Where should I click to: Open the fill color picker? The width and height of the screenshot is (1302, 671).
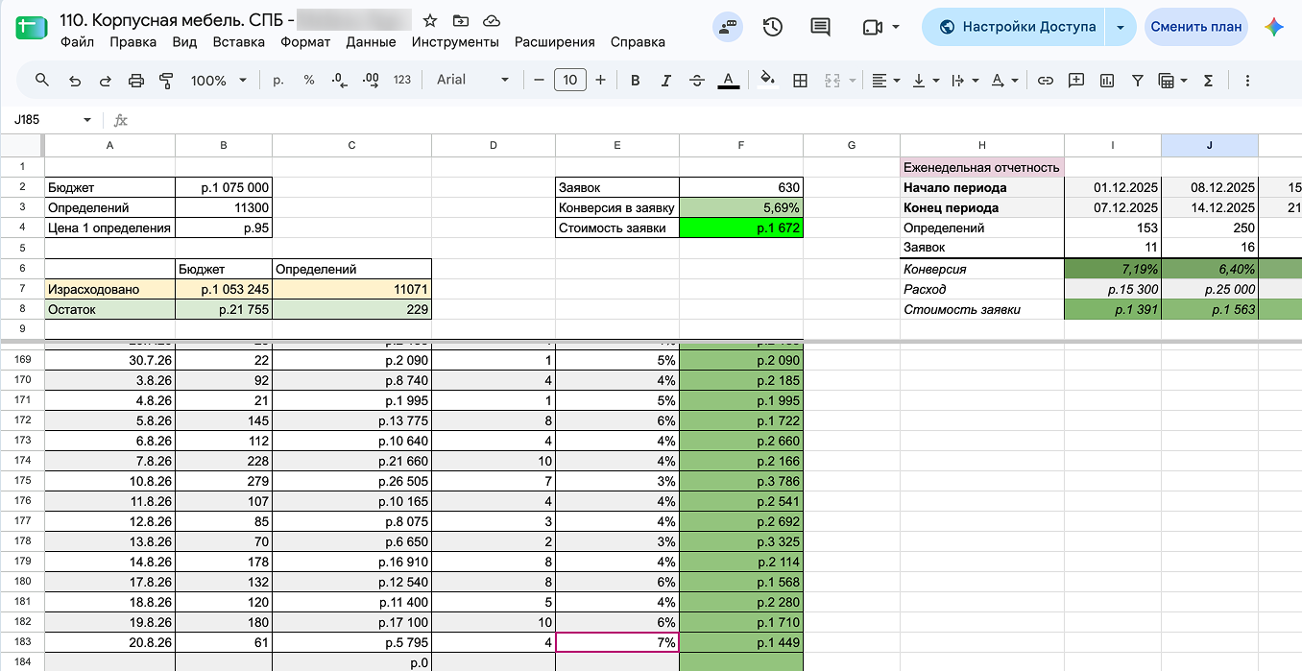pyautogui.click(x=766, y=81)
